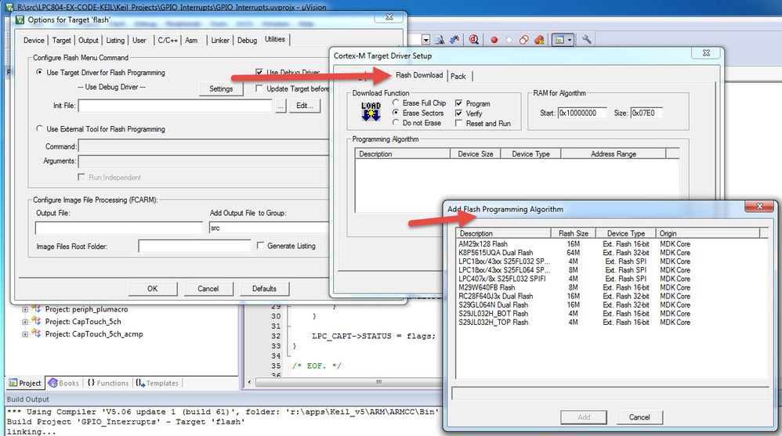Screen dimensions: 782x436
Task: Select AM29x128 Flash algorithm row
Action: (x=611, y=244)
